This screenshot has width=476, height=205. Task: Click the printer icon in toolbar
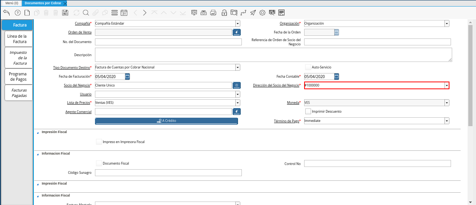tap(213, 13)
